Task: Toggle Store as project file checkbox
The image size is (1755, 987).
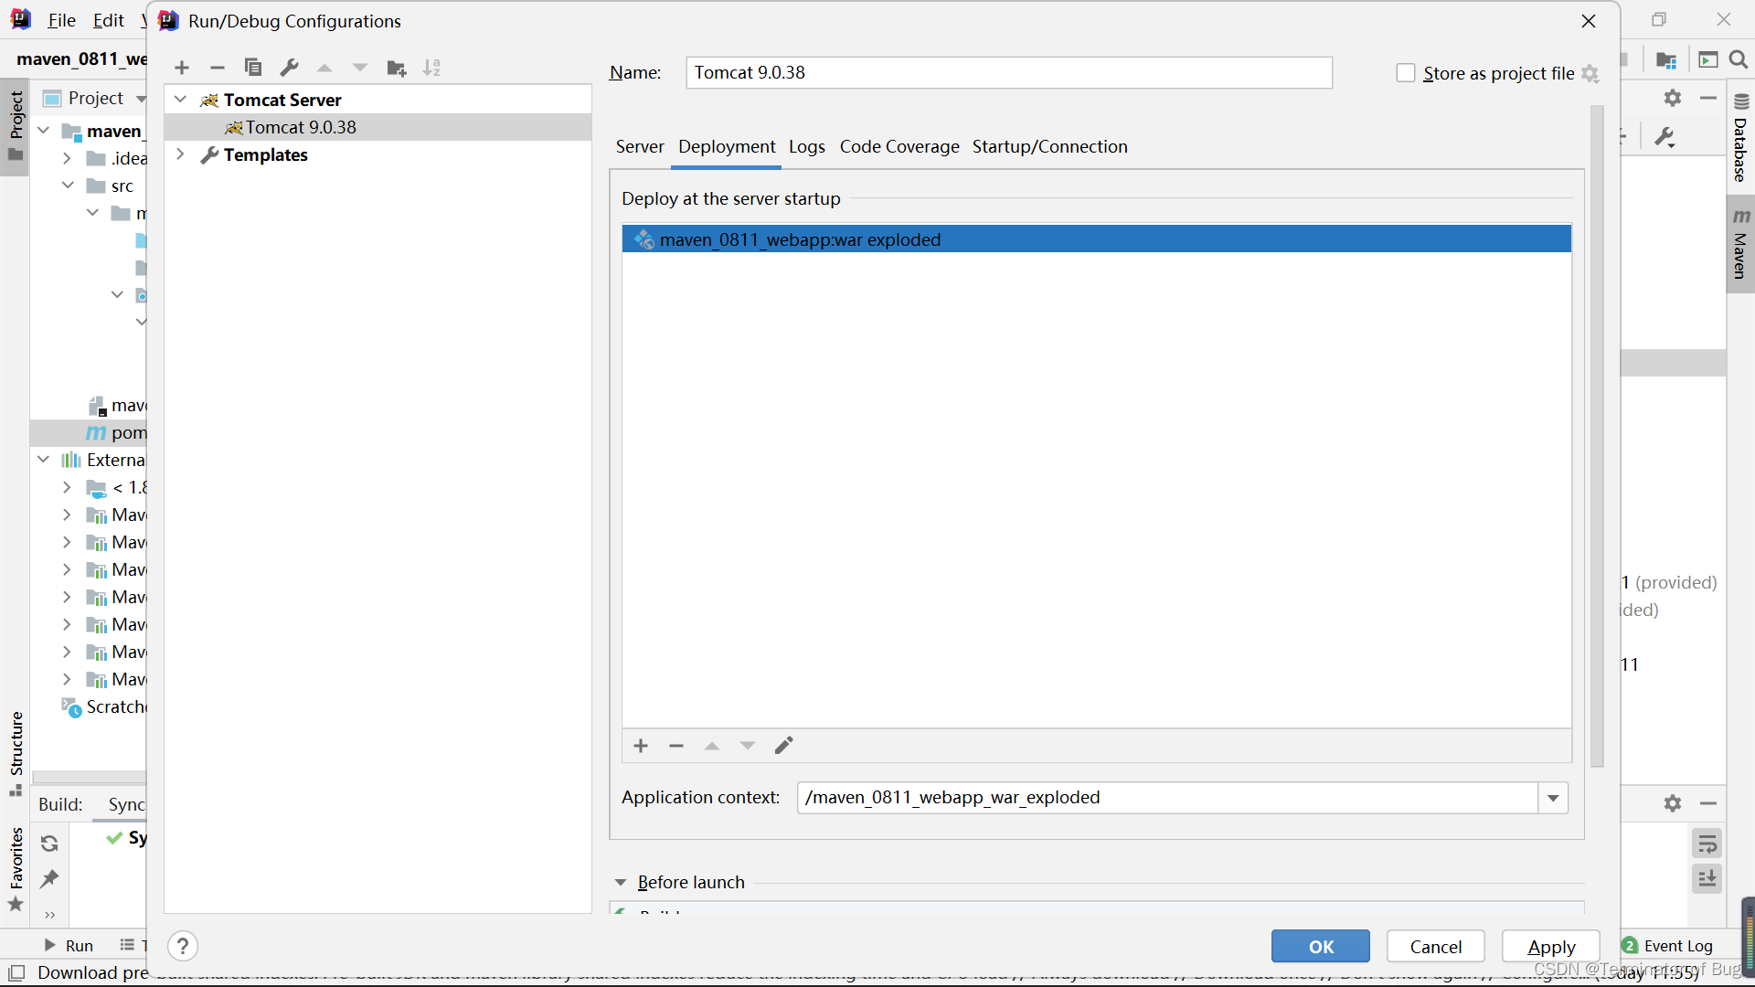Action: pos(1406,73)
